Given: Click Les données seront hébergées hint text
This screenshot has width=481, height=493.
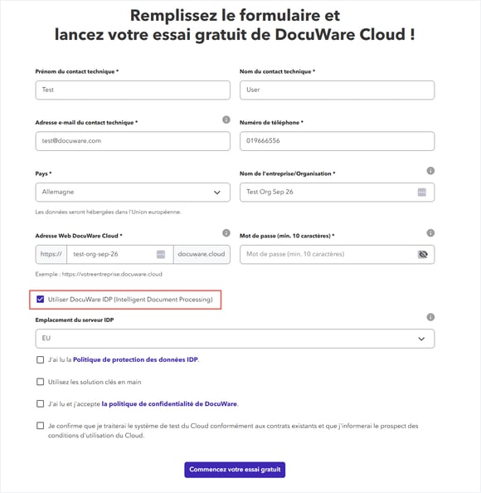Looking at the screenshot, I should point(108,212).
